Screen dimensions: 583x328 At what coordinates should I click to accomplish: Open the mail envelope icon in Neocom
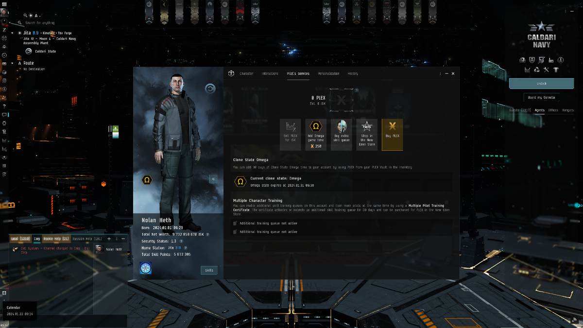point(4,64)
